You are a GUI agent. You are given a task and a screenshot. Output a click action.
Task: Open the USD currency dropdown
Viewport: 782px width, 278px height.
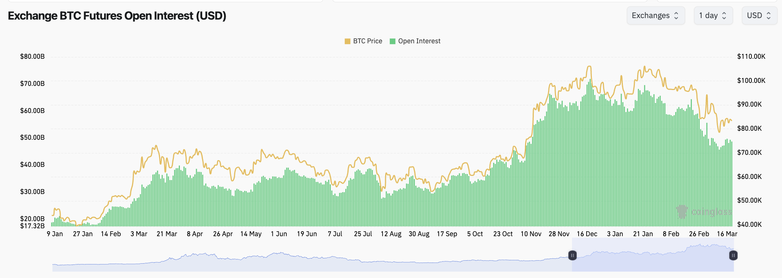pos(759,15)
